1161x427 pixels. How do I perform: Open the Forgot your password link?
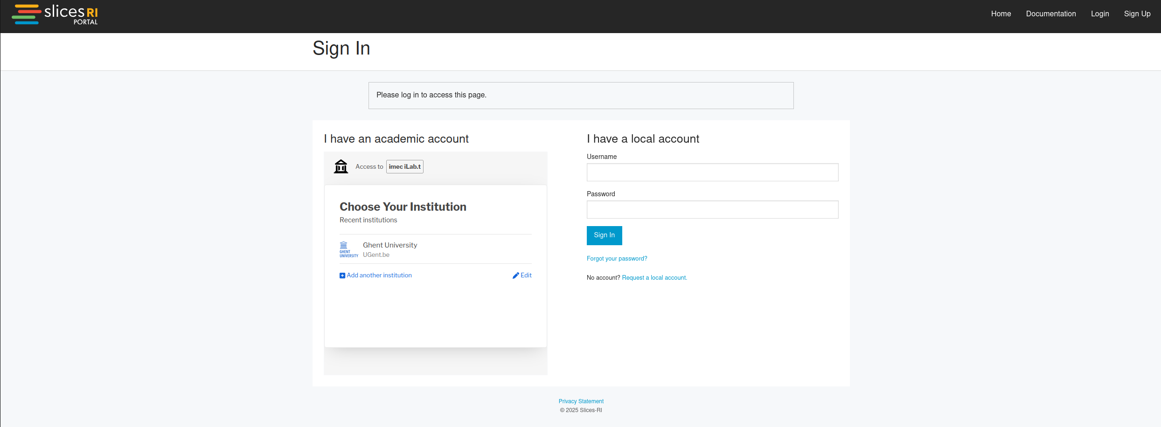tap(617, 258)
